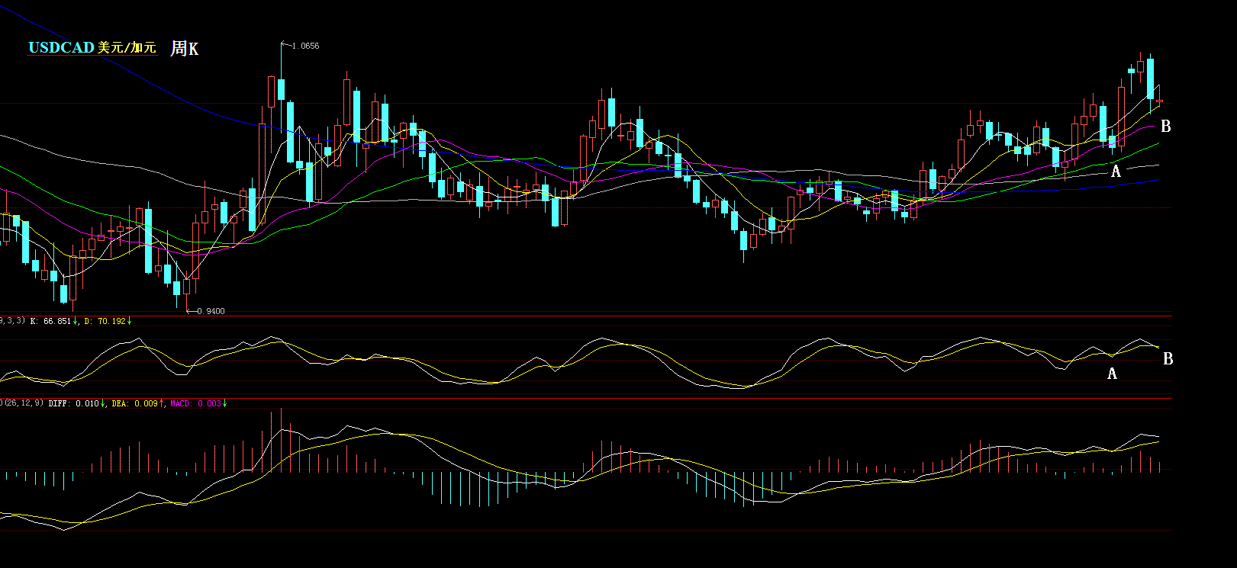Select the 1.0656 high price label
The height and width of the screenshot is (568, 1237).
pyautogui.click(x=305, y=46)
